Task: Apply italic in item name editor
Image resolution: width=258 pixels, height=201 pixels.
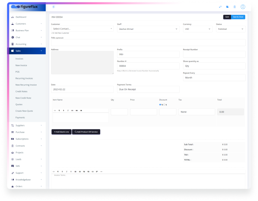Action: point(68,111)
